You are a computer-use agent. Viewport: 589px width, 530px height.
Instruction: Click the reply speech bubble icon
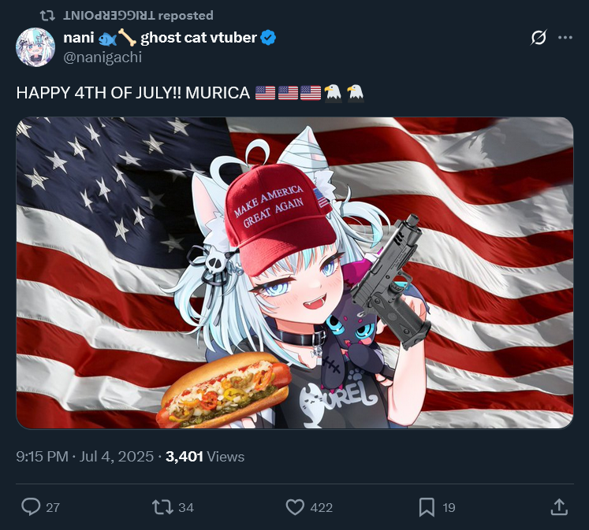[x=31, y=506]
